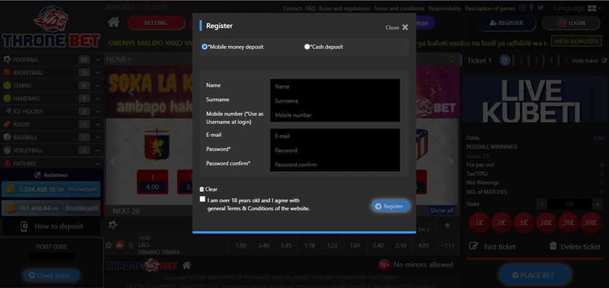Click the Password confirm input field
Screen dimensions: 609x288
(335, 165)
